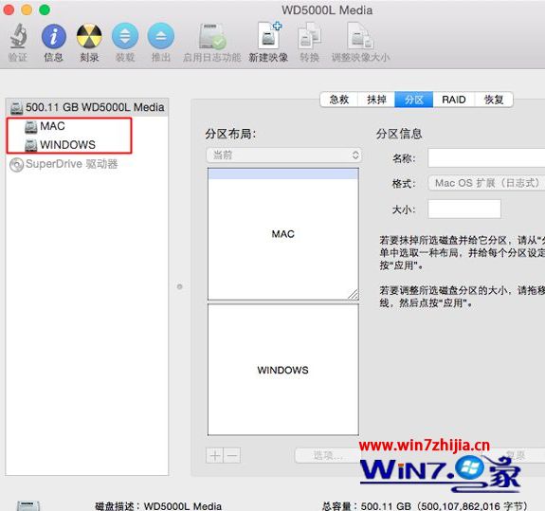
Task: Click the Convert (转换) toolbar icon
Action: click(x=309, y=35)
